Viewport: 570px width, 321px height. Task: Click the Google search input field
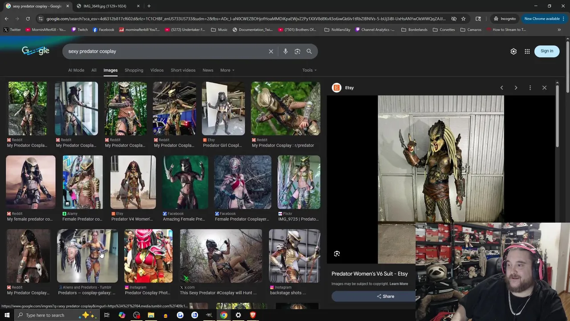coord(166,51)
